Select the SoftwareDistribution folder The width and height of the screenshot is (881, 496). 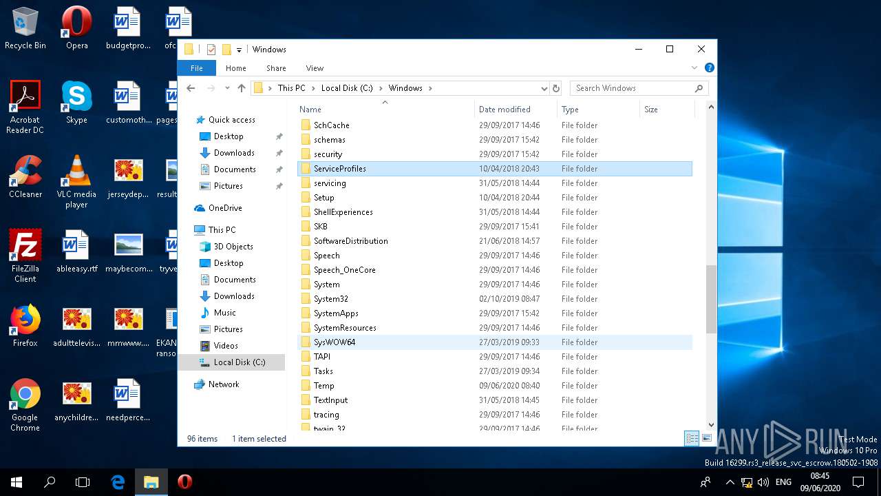click(x=495, y=241)
